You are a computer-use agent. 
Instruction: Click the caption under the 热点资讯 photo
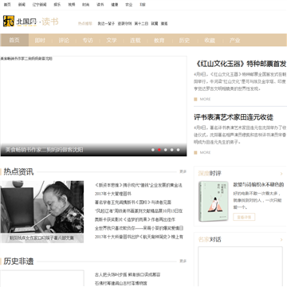(41, 238)
